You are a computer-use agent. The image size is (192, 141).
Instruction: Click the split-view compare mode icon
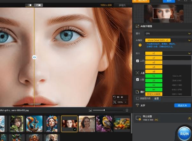pos(30,5)
